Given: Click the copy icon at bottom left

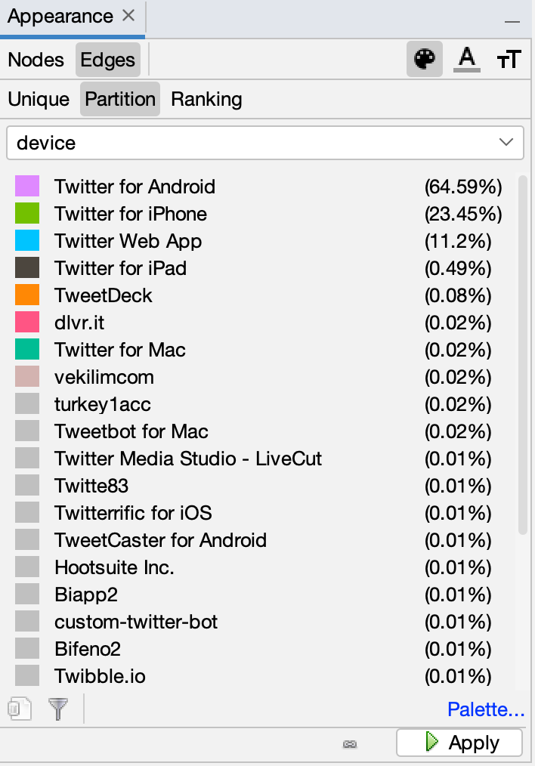Looking at the screenshot, I should (x=20, y=709).
